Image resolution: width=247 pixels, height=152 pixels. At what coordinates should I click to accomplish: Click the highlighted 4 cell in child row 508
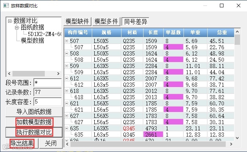pyautogui.click(x=174, y=59)
